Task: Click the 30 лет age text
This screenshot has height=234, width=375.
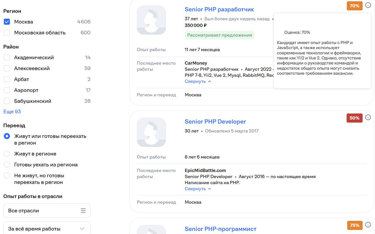Action: pos(192,131)
